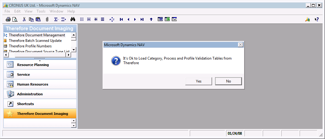Screen dimensions: 325x139
Task: Click the Print toolbar icon
Action: coord(8,20)
